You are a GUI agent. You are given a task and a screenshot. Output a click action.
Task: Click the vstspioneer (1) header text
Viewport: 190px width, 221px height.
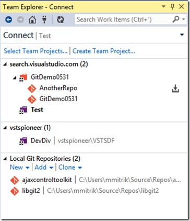click(x=30, y=128)
